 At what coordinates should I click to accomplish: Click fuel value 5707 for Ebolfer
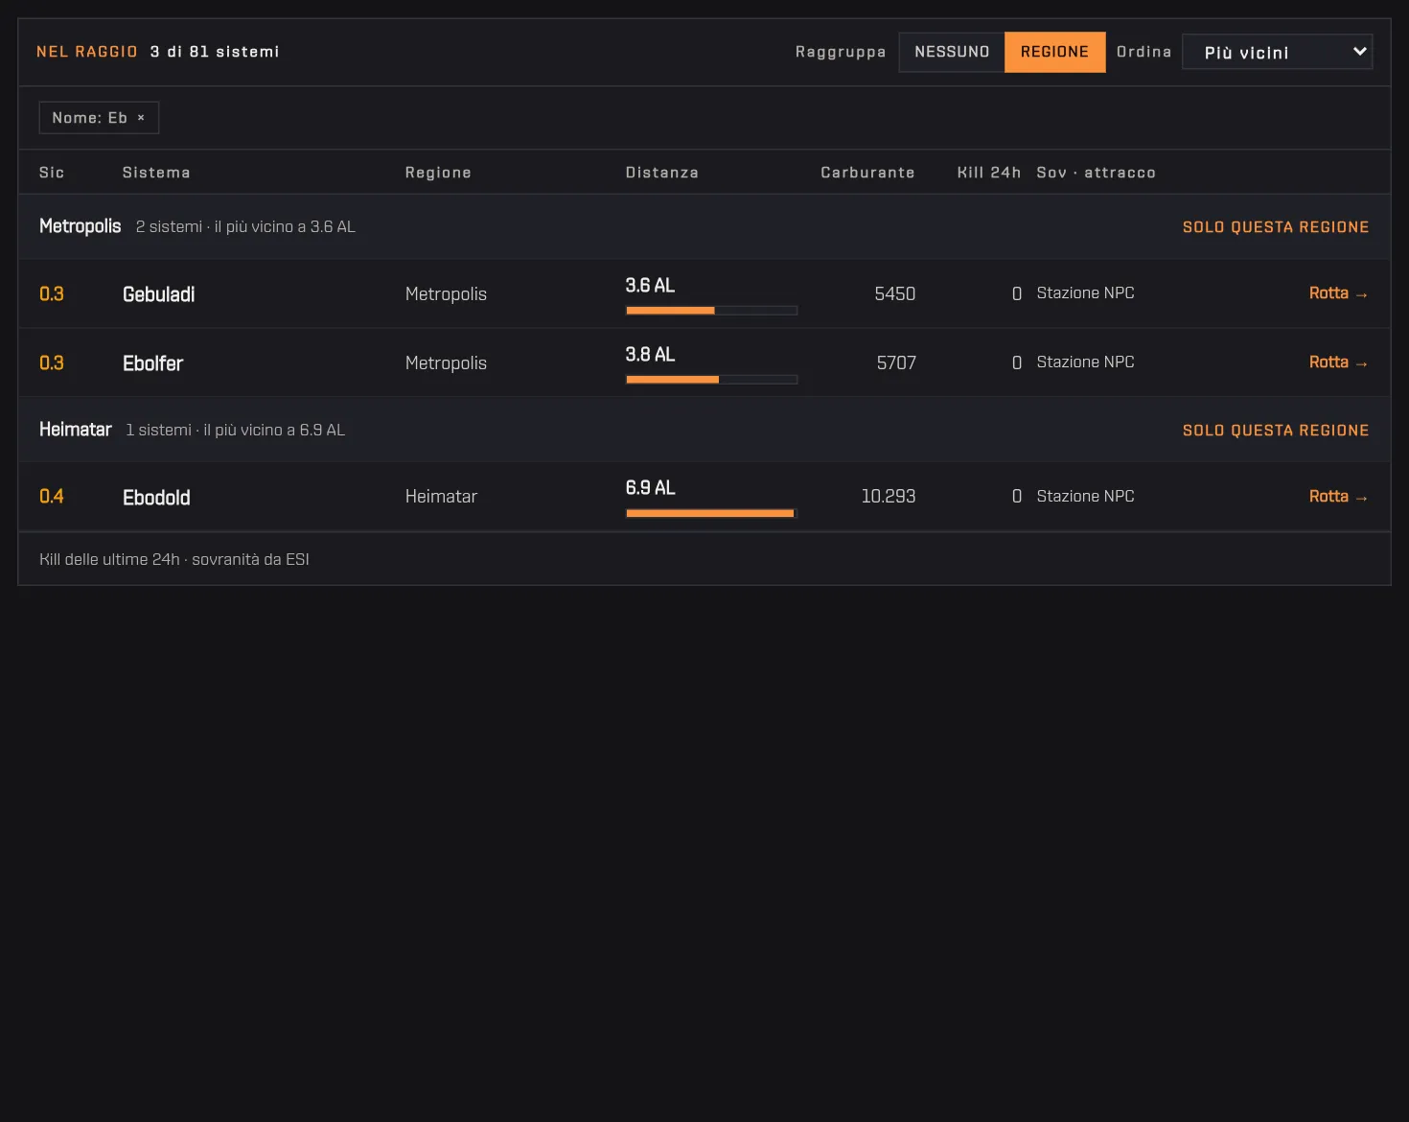pyautogui.click(x=895, y=363)
